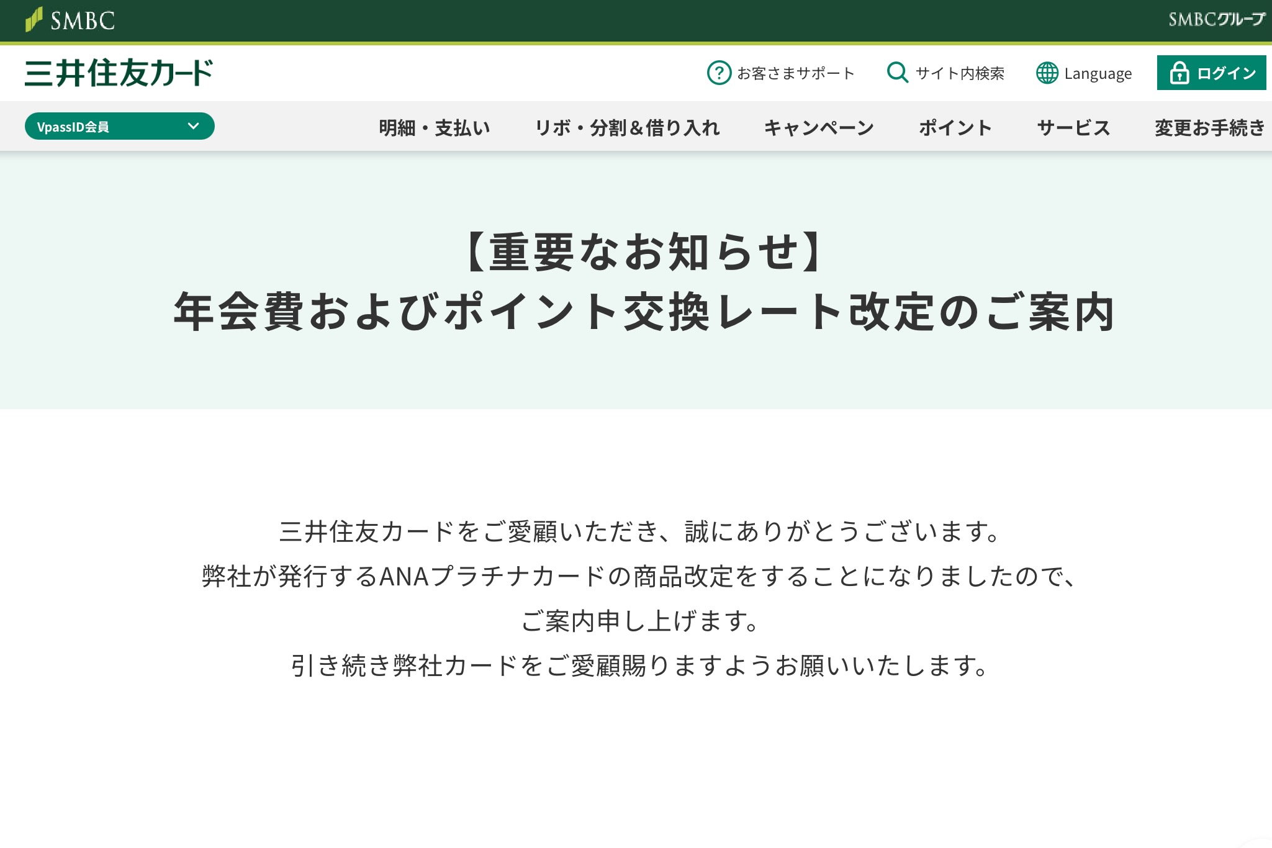Click the SMBCグループ link
The height and width of the screenshot is (848, 1272).
point(1216,19)
